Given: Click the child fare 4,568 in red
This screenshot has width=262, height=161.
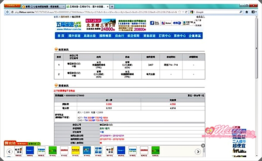Looking at the screenshot, I should pos(173,104).
